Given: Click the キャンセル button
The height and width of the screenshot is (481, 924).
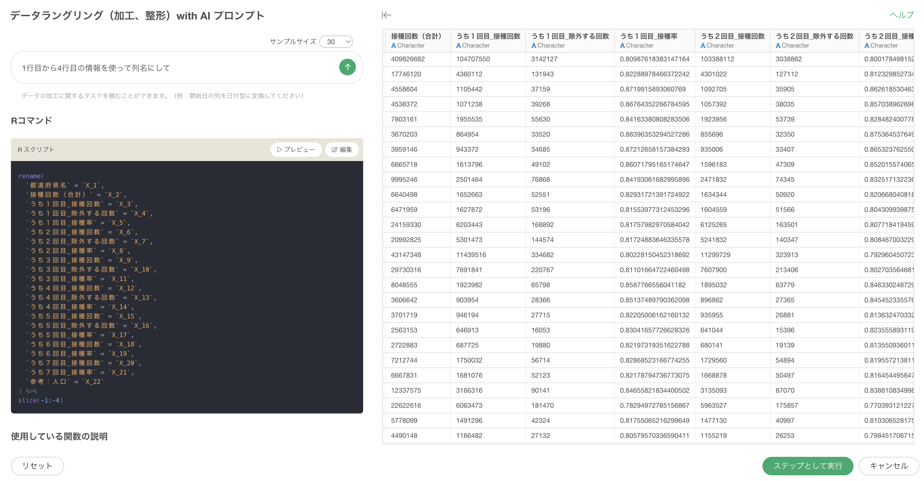Looking at the screenshot, I should [x=889, y=466].
